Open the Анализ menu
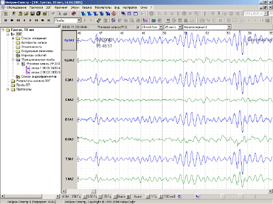The height and width of the screenshot is (204, 273). [x=87, y=7]
